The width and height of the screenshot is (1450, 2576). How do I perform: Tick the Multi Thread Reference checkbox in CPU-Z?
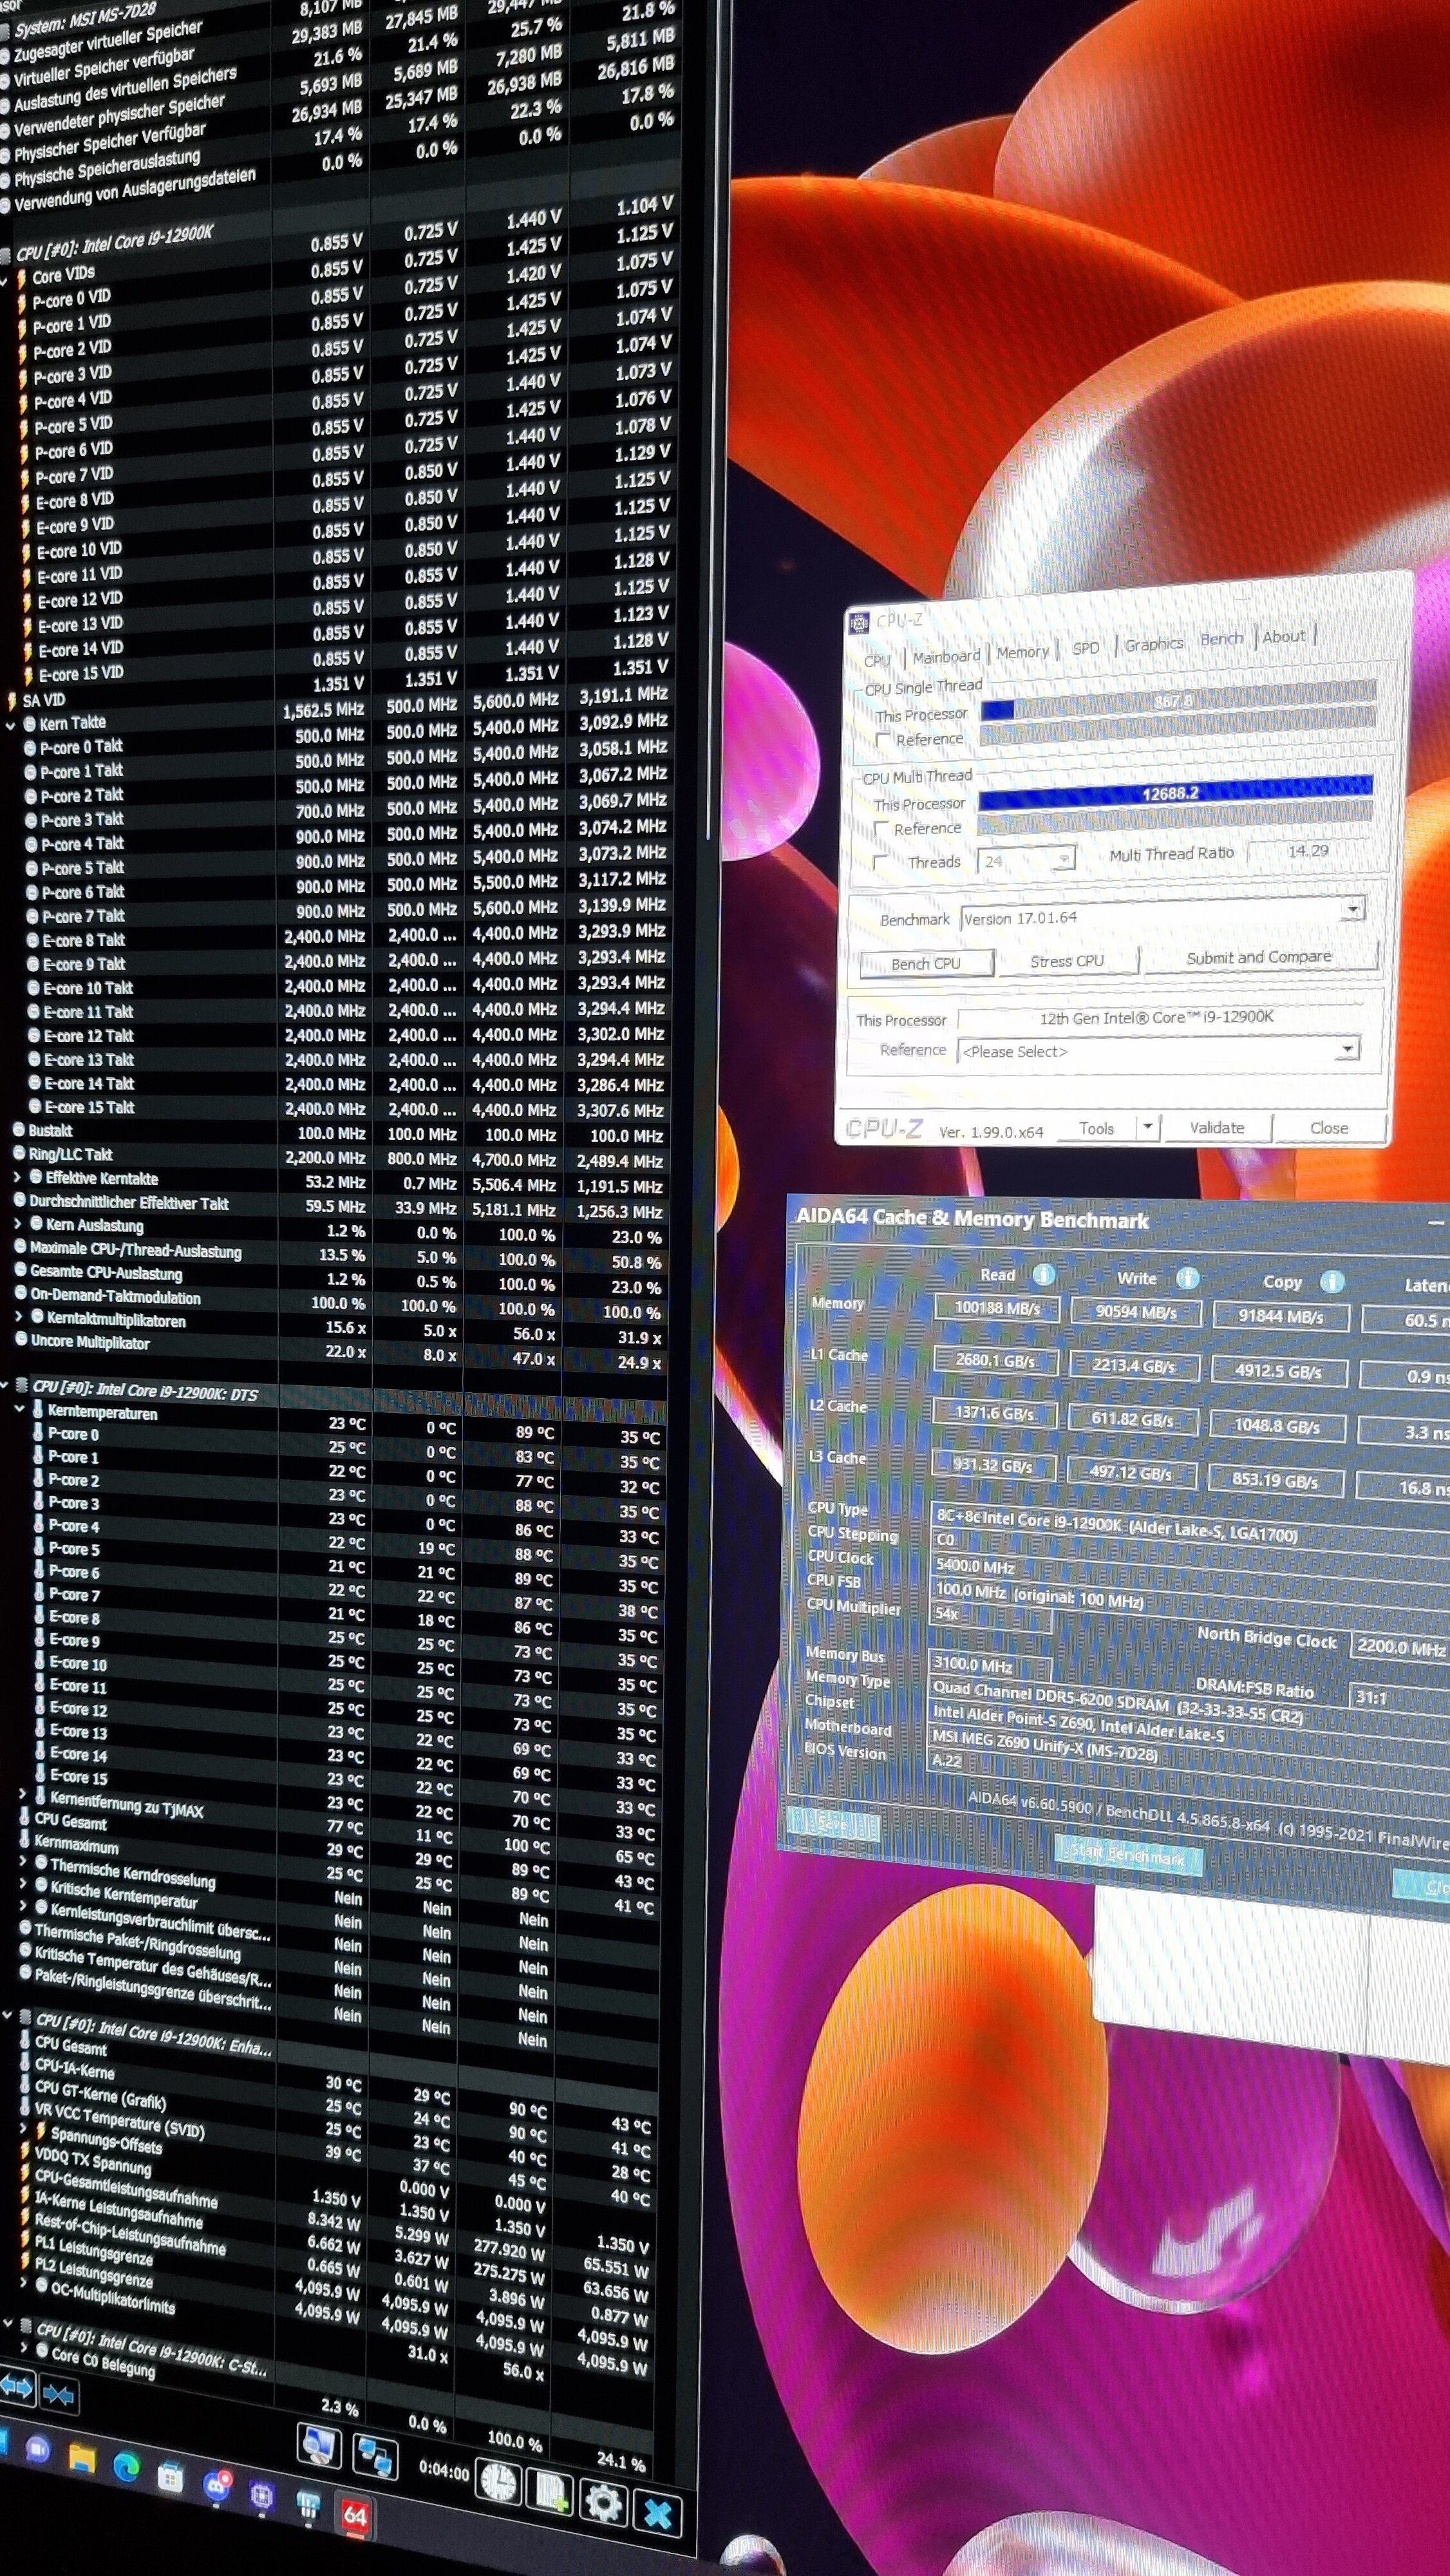click(x=881, y=829)
